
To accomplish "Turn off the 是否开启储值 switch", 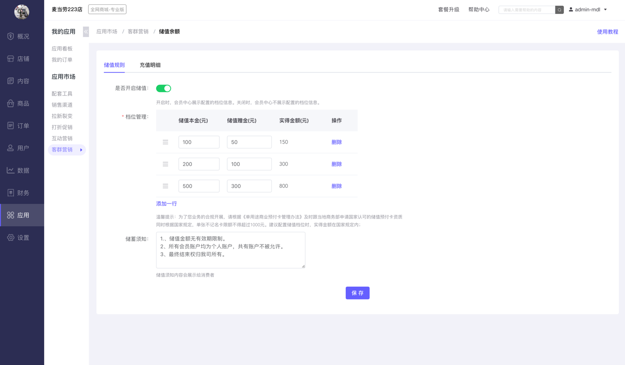I will click(163, 88).
